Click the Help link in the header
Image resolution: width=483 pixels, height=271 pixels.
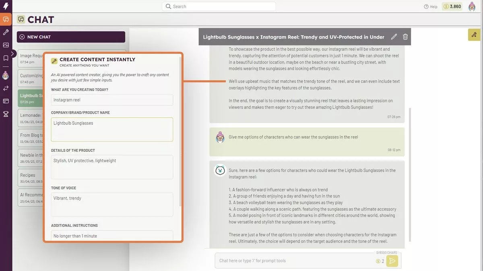(431, 6)
